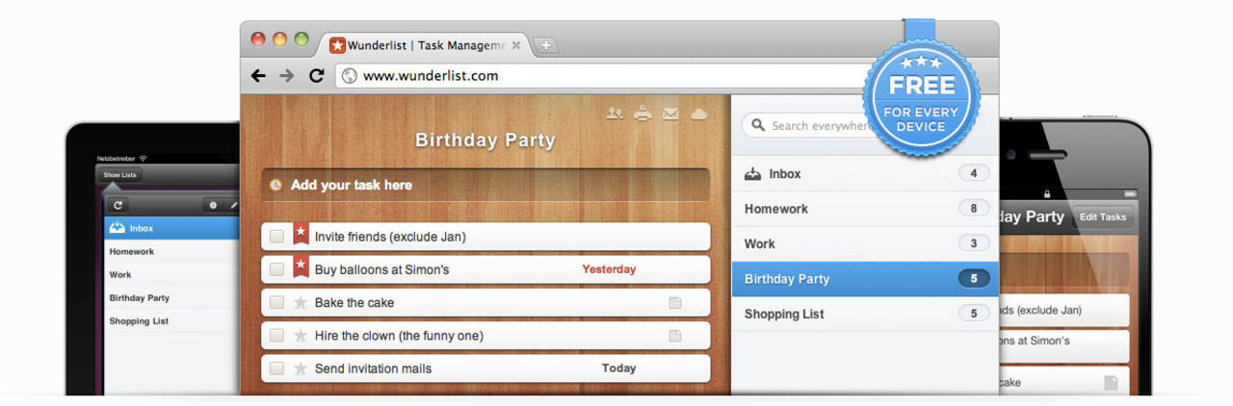This screenshot has height=406, width=1233.
Task: Click the 'Add your task here' field
Action: (485, 185)
